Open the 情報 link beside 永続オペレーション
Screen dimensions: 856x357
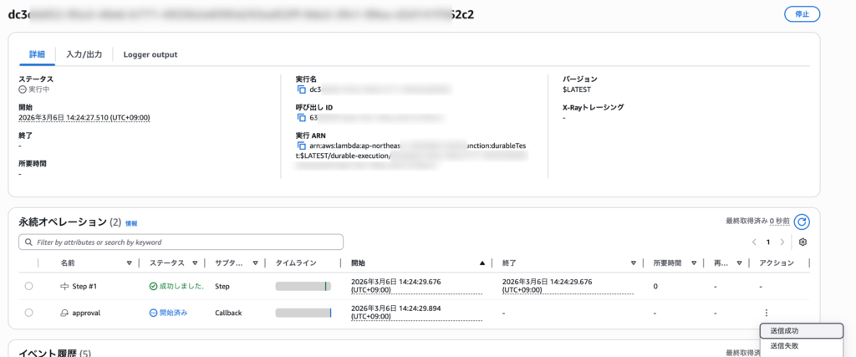coord(131,223)
